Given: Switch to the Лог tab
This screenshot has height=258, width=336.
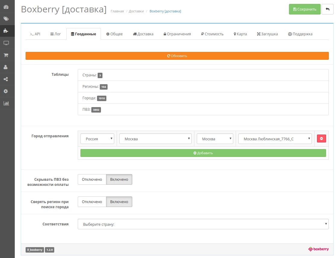Looking at the screenshot, I should point(55,34).
